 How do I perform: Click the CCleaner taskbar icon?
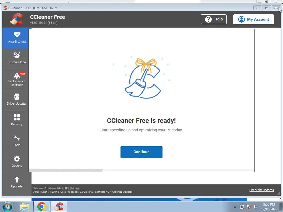(x=59, y=206)
